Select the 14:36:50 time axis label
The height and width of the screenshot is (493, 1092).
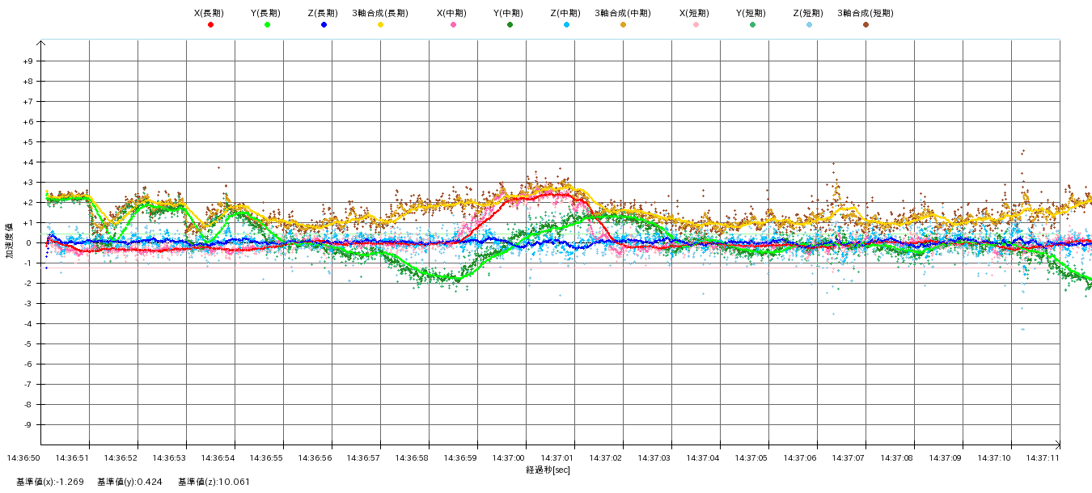click(x=23, y=458)
